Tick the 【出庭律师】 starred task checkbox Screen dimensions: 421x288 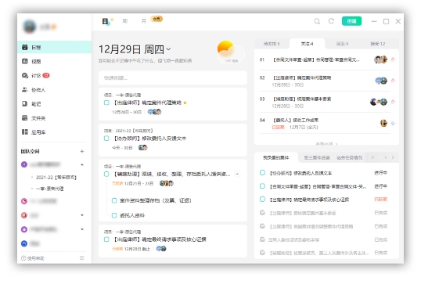tap(106, 103)
